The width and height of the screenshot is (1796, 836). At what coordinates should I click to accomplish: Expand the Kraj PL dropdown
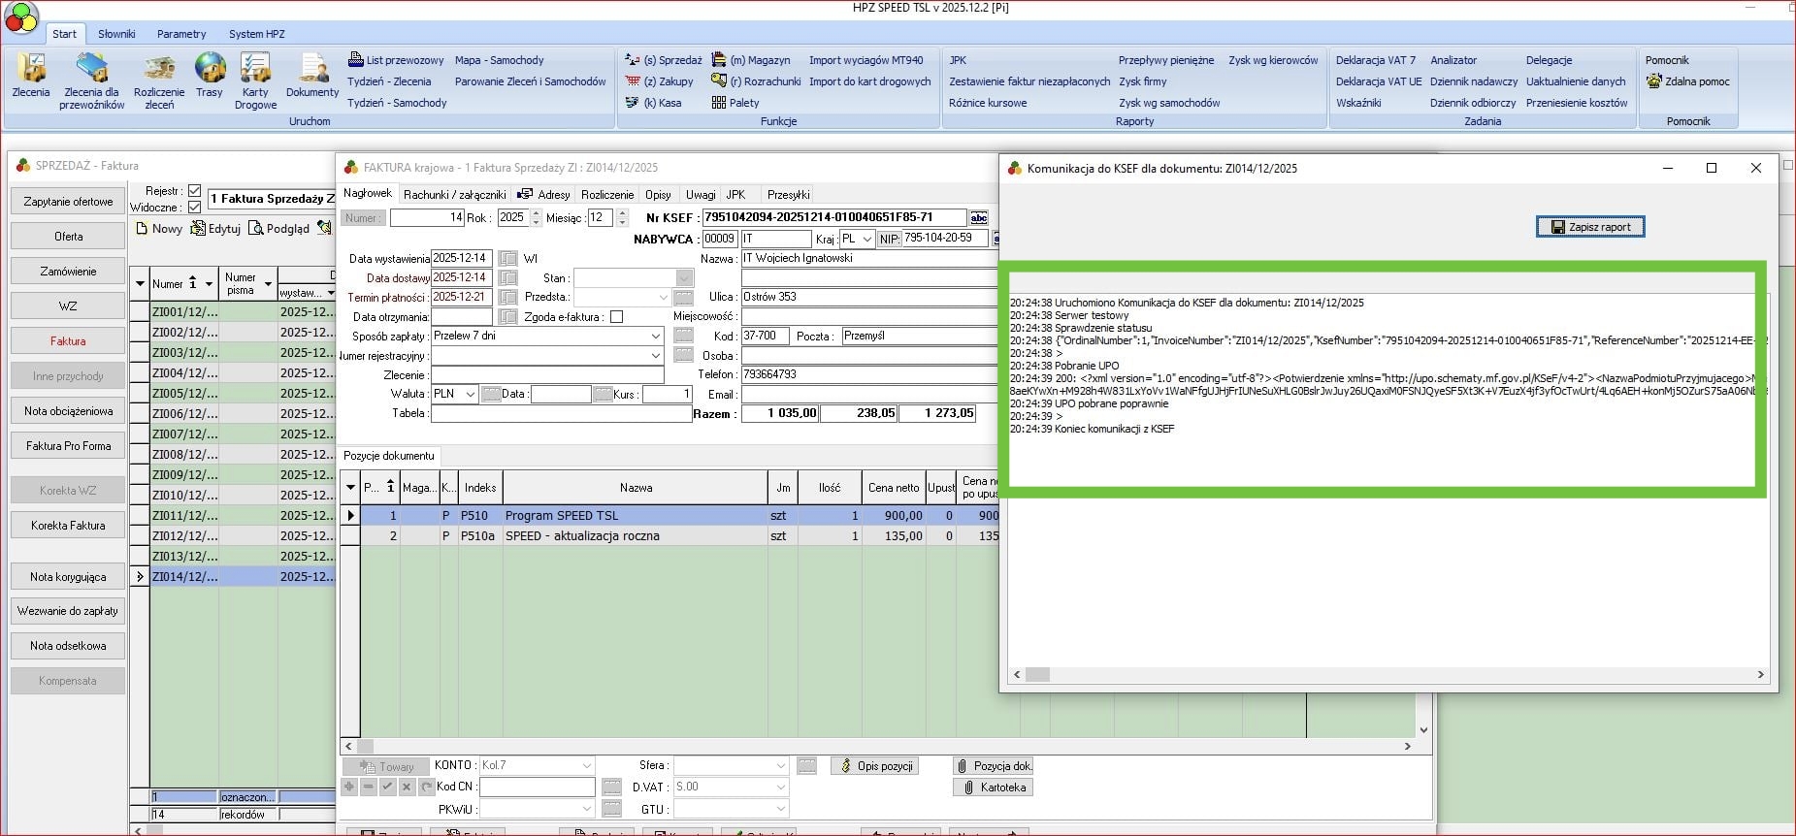coord(866,239)
